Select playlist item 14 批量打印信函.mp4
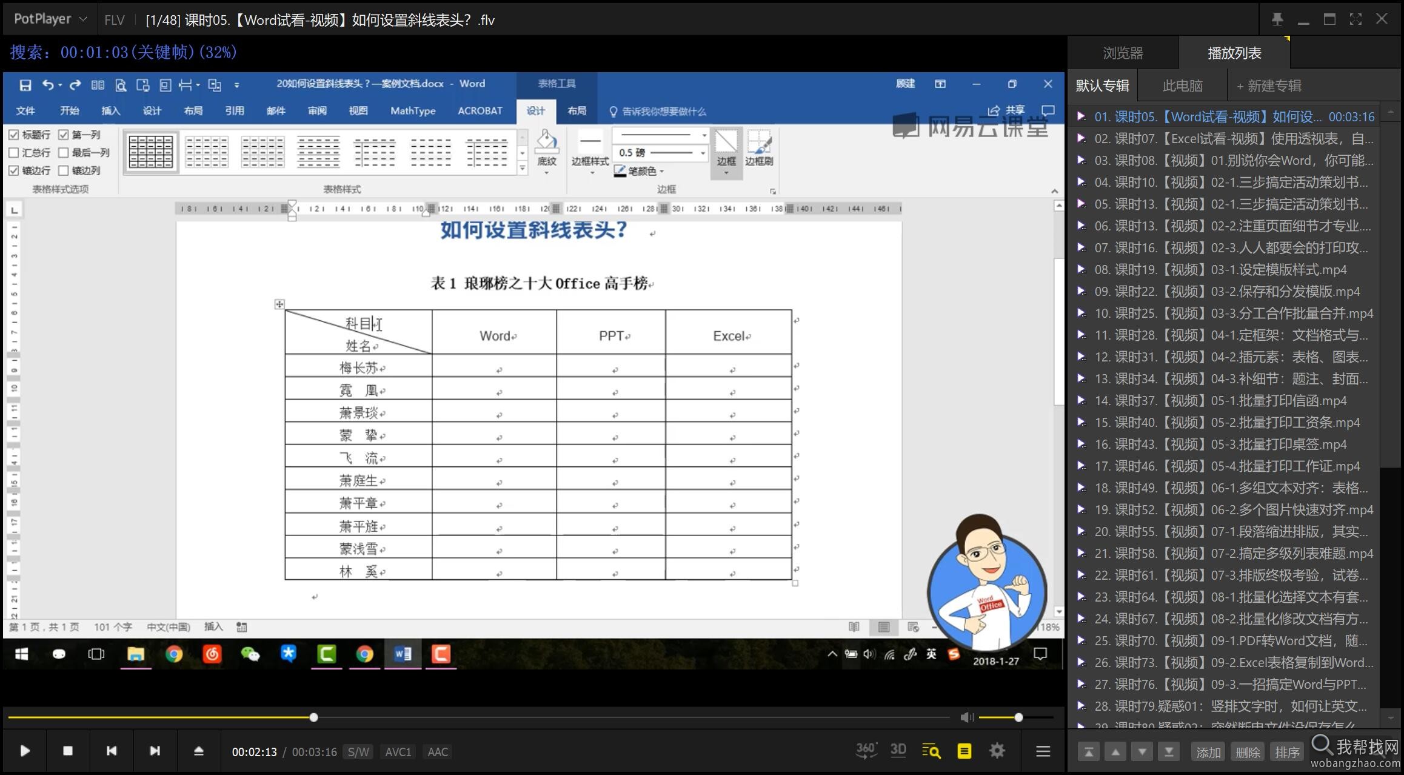The height and width of the screenshot is (775, 1404). tap(1225, 401)
